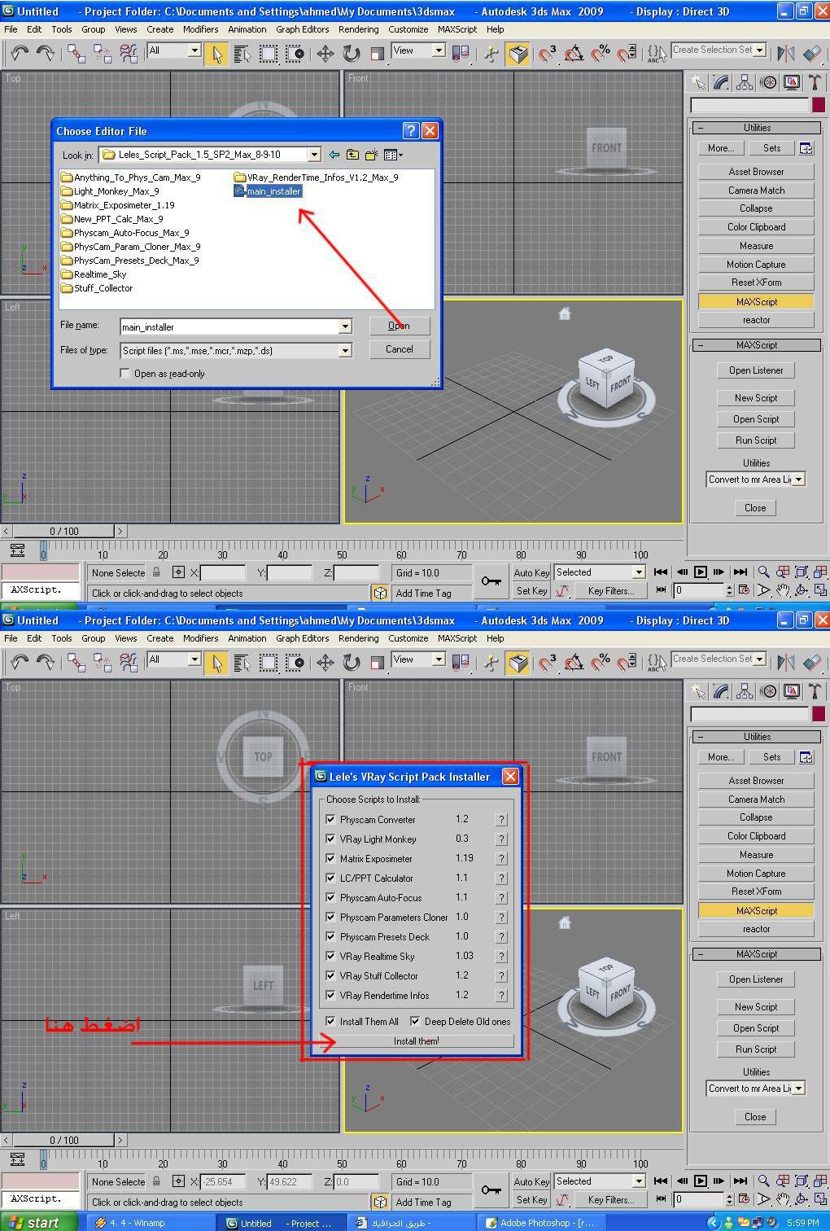Screen dimensions: 830x1231
Task: Open Create Selection Set dropdown in lower window
Action: click(760, 659)
